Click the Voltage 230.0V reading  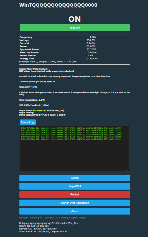click(91, 40)
